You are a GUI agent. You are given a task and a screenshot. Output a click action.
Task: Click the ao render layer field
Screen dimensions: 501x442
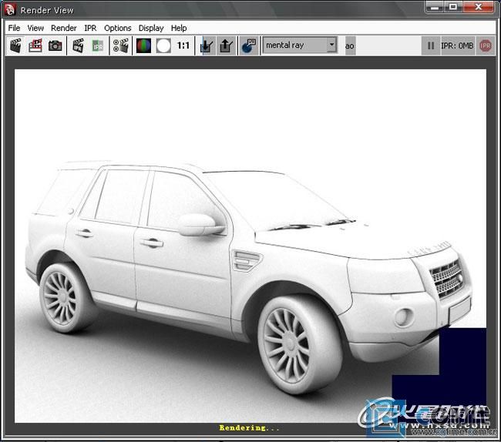(350, 46)
